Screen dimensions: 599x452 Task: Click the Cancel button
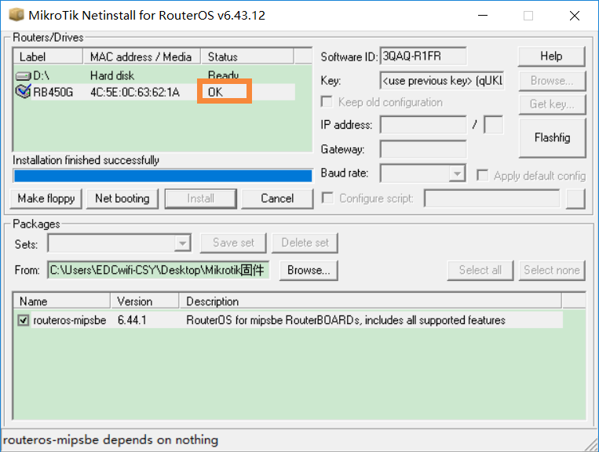pyautogui.click(x=277, y=199)
